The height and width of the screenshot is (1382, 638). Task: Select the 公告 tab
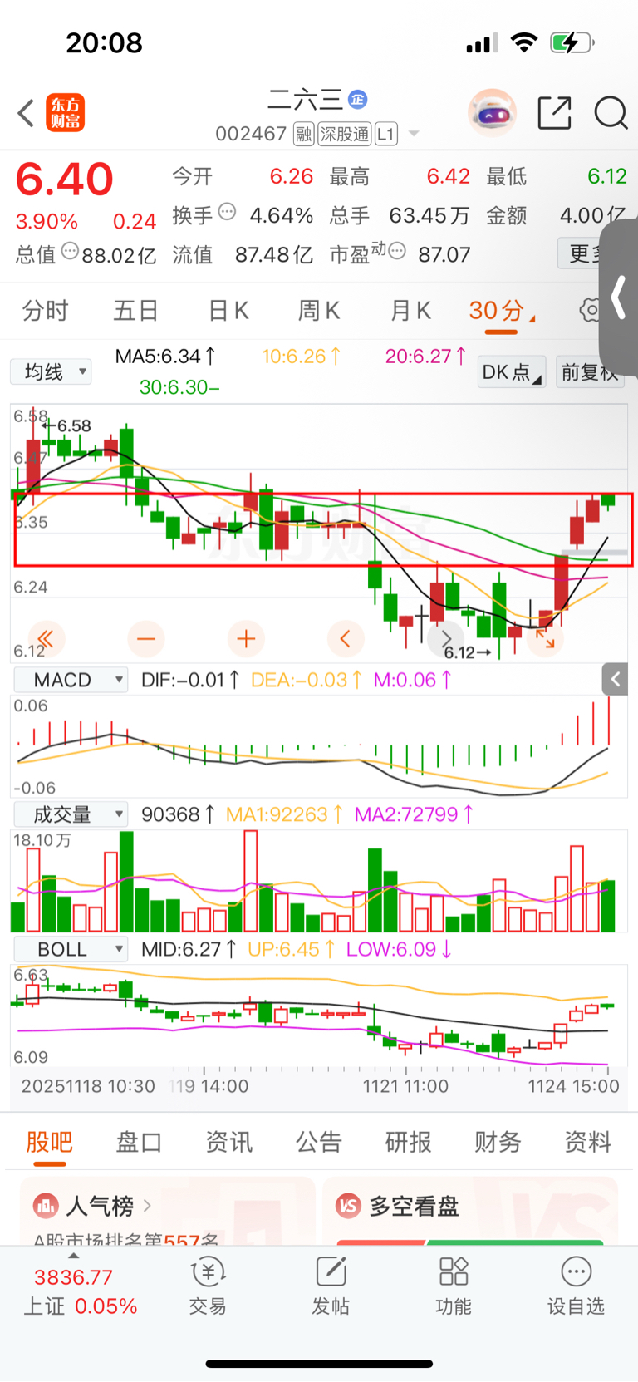(318, 1143)
